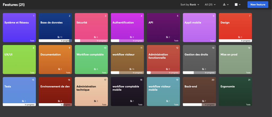
Task: Click the New feature button
Action: point(257,4)
